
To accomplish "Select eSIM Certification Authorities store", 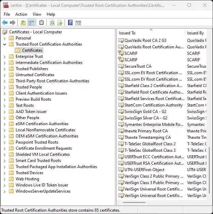I will pos(42,124).
